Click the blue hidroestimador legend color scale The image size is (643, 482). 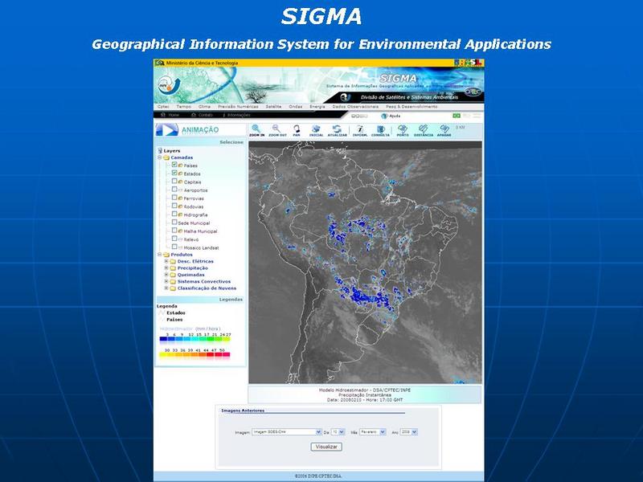tap(195, 339)
